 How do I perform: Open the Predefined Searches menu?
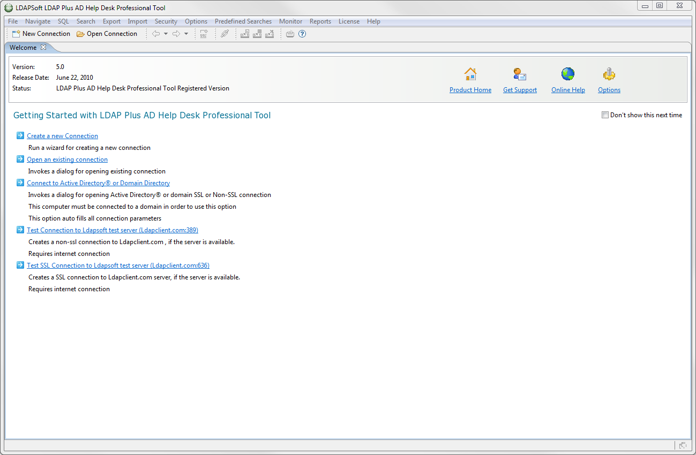pos(243,21)
